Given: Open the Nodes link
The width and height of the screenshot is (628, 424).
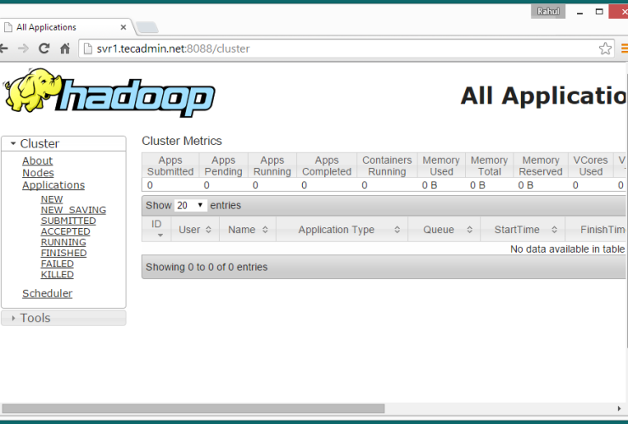Looking at the screenshot, I should tap(38, 173).
